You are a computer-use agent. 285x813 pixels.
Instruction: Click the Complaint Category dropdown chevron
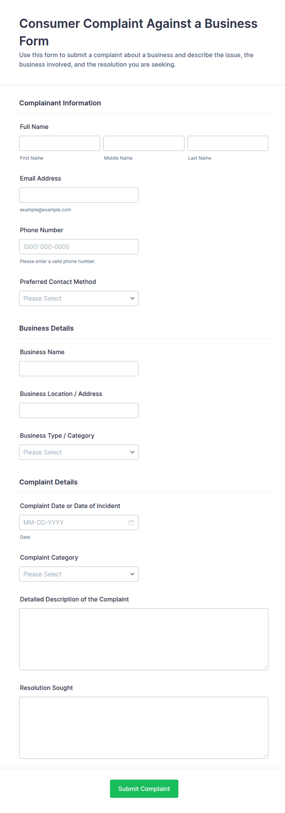(132, 574)
